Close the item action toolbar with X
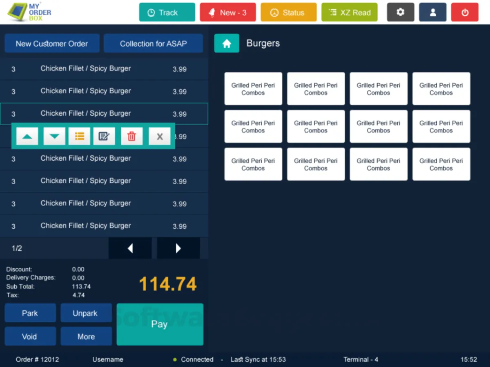This screenshot has width=490, height=367. (160, 137)
